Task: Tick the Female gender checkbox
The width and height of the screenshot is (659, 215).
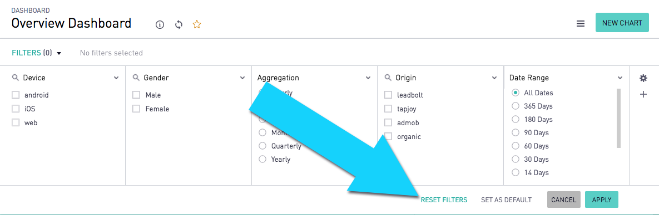Action: tap(136, 109)
